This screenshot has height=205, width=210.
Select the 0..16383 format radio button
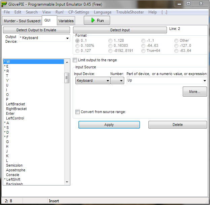tap(110, 46)
